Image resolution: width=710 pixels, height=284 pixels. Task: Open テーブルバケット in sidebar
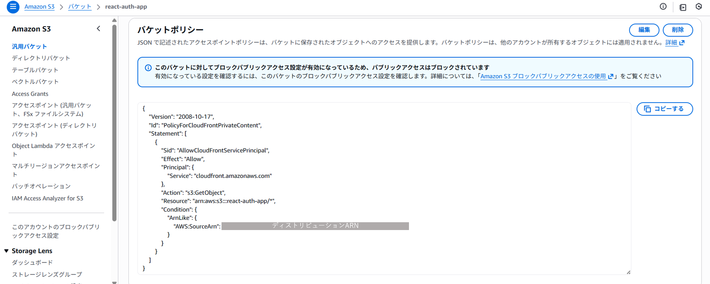(35, 70)
